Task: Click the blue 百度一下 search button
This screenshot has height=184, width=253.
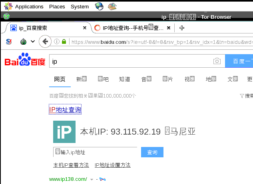Action: coord(239,61)
